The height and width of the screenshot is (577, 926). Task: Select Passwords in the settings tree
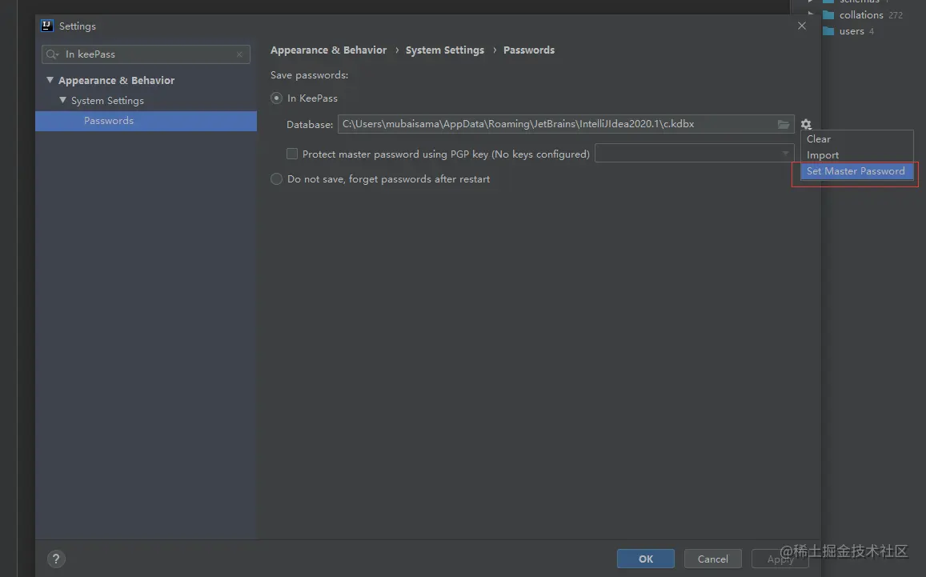(x=146, y=121)
